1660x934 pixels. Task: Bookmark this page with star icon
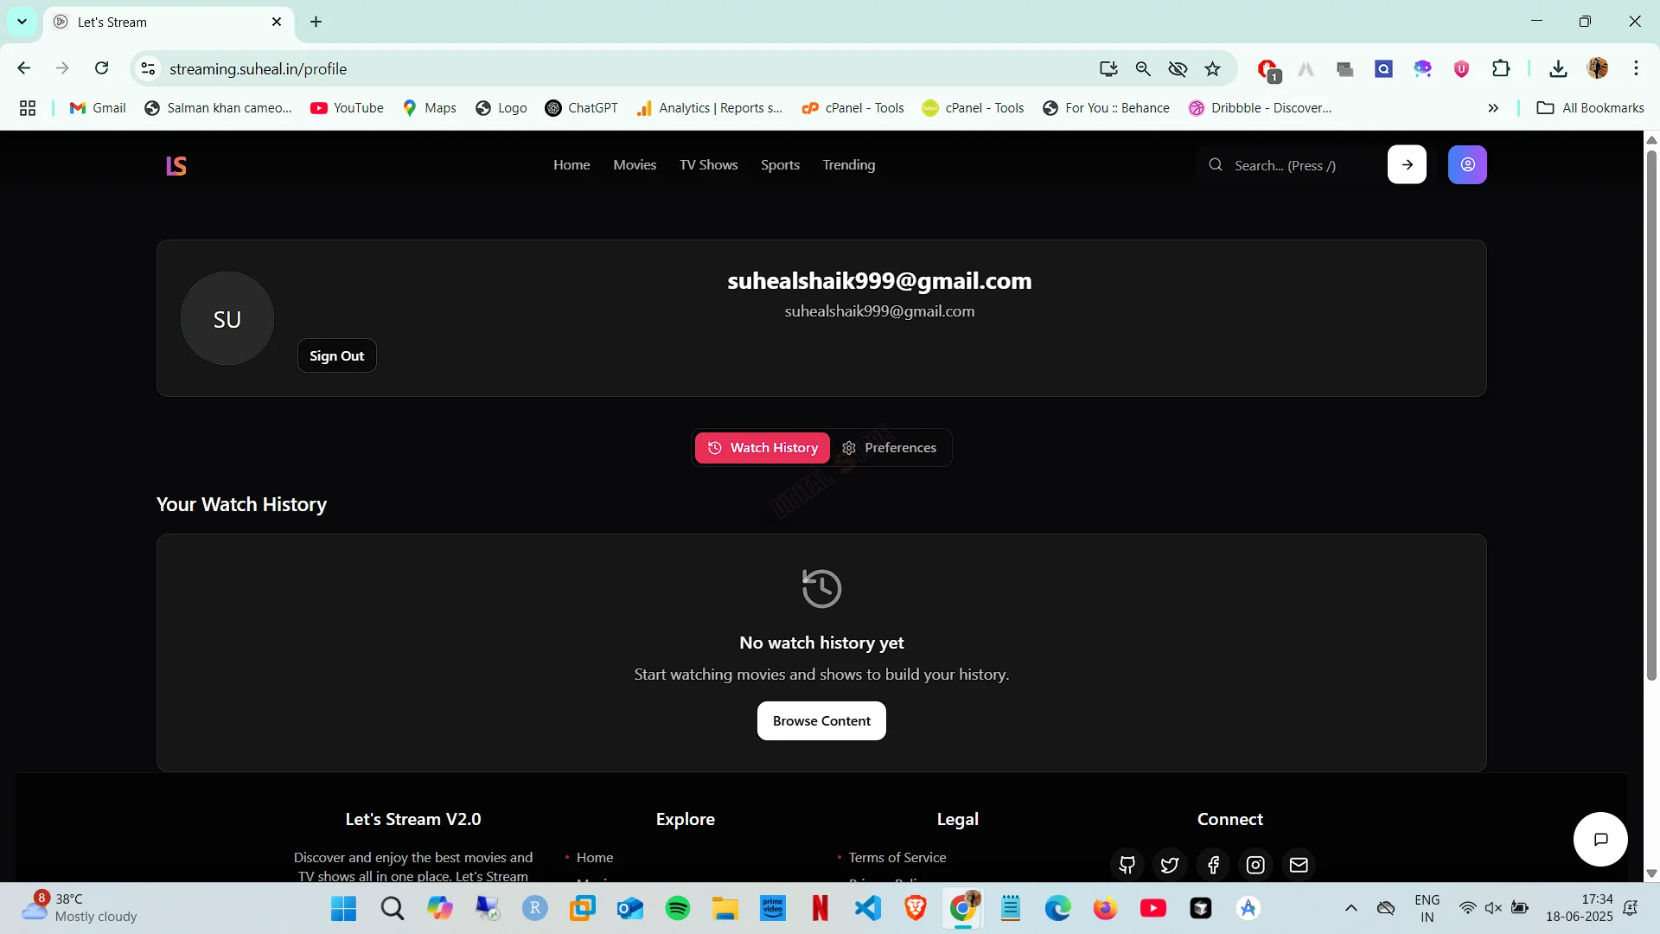[x=1213, y=68]
